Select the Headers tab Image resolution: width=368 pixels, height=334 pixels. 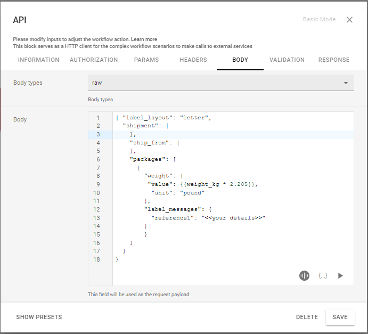[193, 60]
